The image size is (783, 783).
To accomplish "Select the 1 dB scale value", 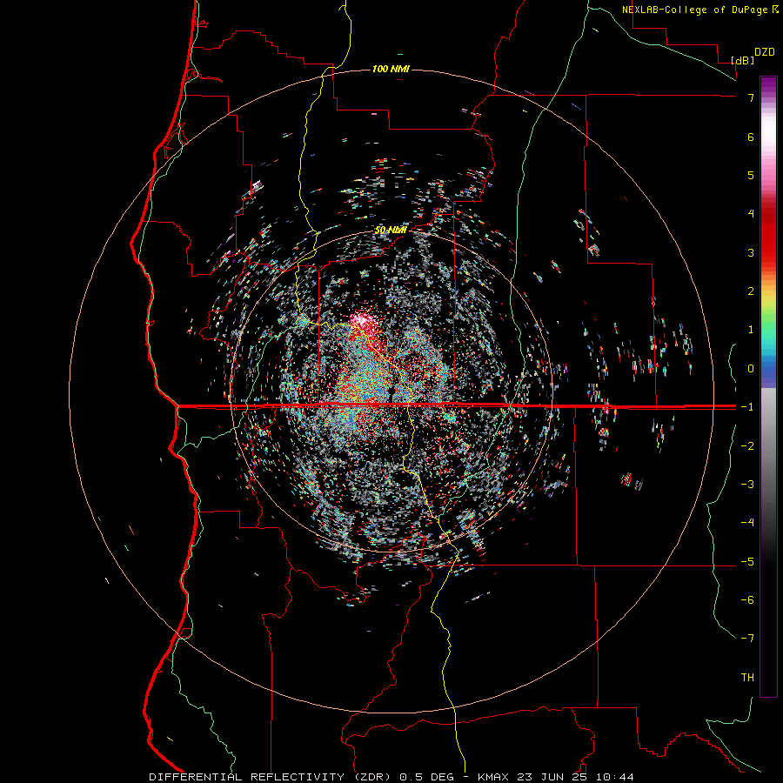I will [x=751, y=330].
